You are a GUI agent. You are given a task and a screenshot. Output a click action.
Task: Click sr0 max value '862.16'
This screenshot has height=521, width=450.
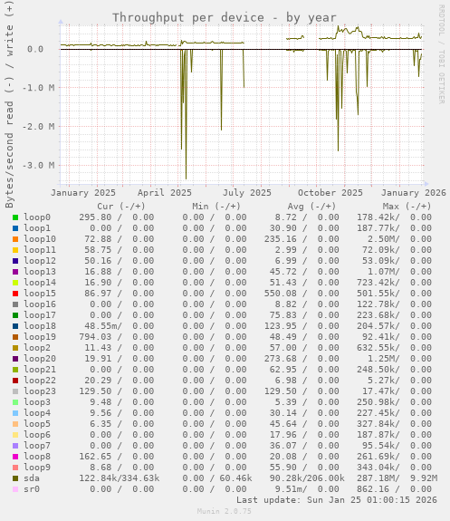click(x=373, y=489)
